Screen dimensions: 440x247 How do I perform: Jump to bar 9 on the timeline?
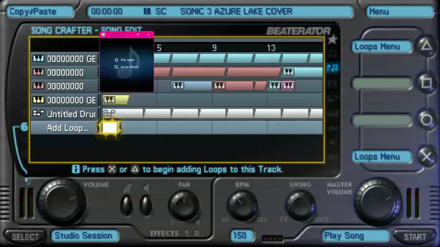pos(215,48)
